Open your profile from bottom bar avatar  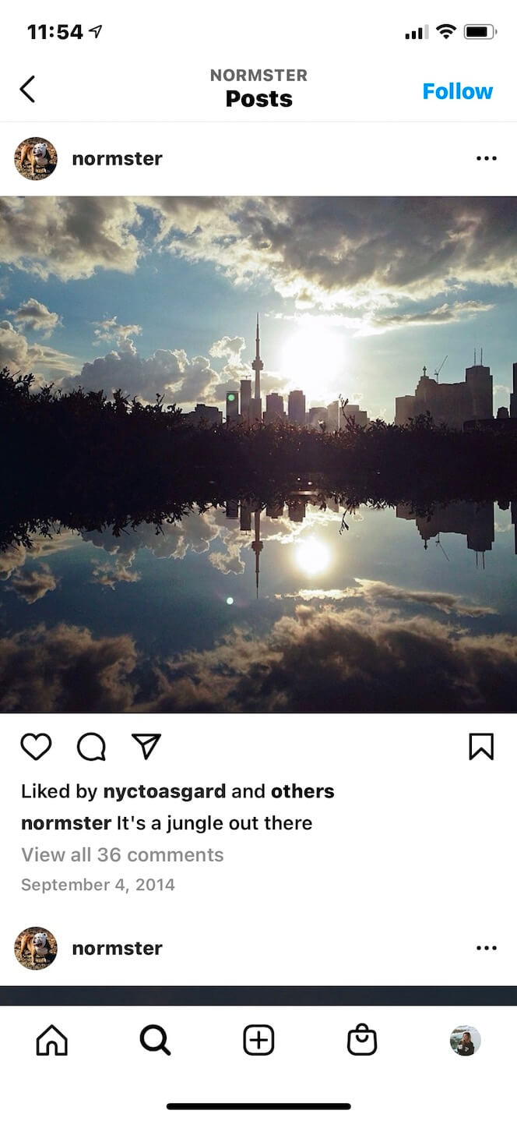[466, 1041]
